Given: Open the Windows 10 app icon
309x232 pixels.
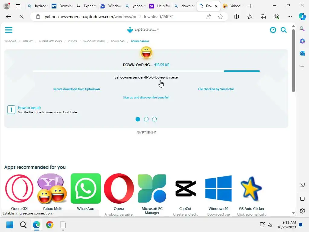Looking at the screenshot, I should pos(218,188).
